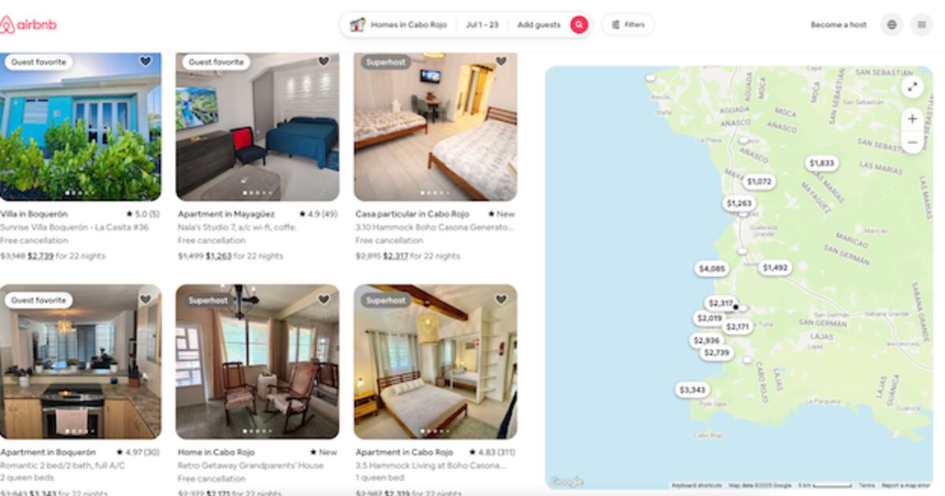Click the red search magnifier button
This screenshot has width=945, height=496.
coord(579,24)
